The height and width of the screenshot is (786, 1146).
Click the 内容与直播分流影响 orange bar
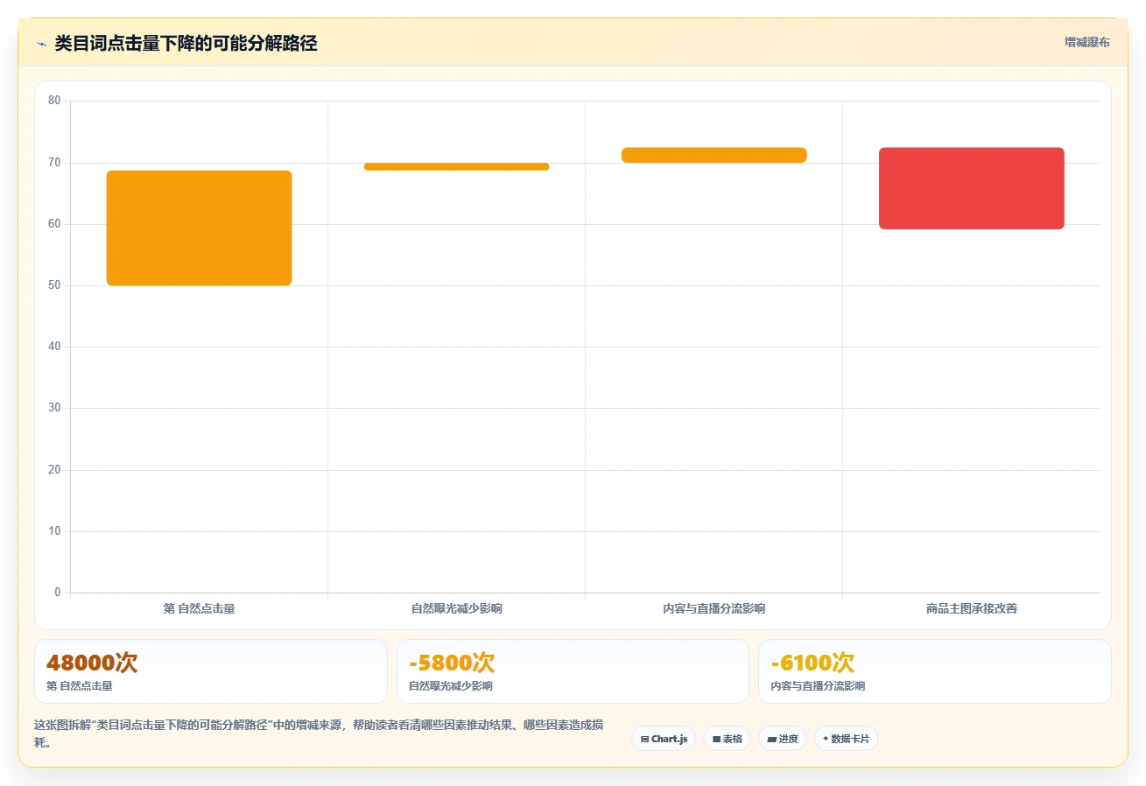pyautogui.click(x=714, y=155)
